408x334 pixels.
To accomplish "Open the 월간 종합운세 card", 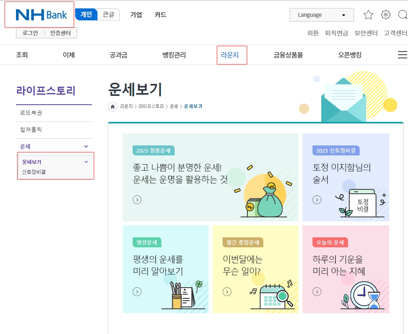I will click(255, 269).
